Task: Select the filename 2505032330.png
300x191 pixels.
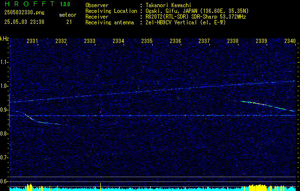Action: coord(24,13)
